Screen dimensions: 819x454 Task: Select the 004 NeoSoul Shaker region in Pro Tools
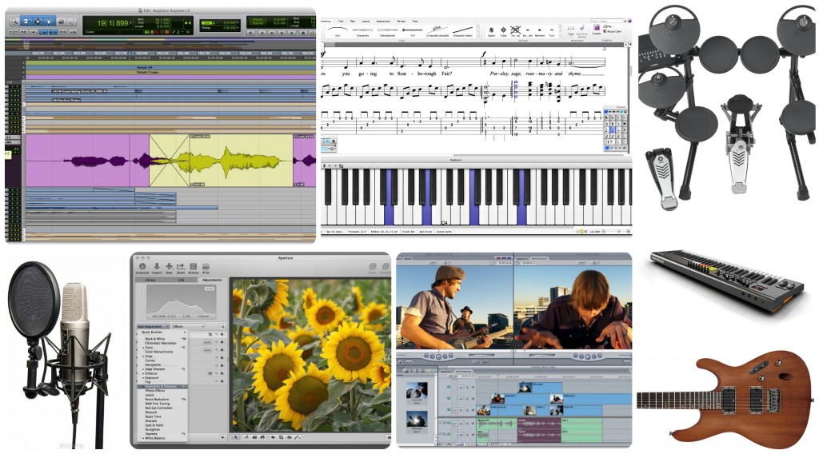point(66,100)
